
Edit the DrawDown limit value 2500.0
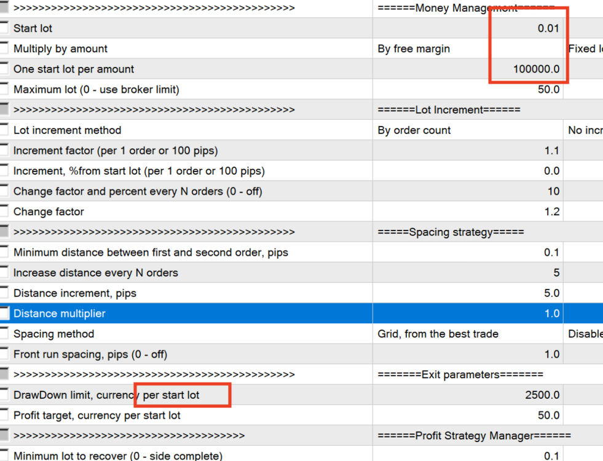coord(468,395)
